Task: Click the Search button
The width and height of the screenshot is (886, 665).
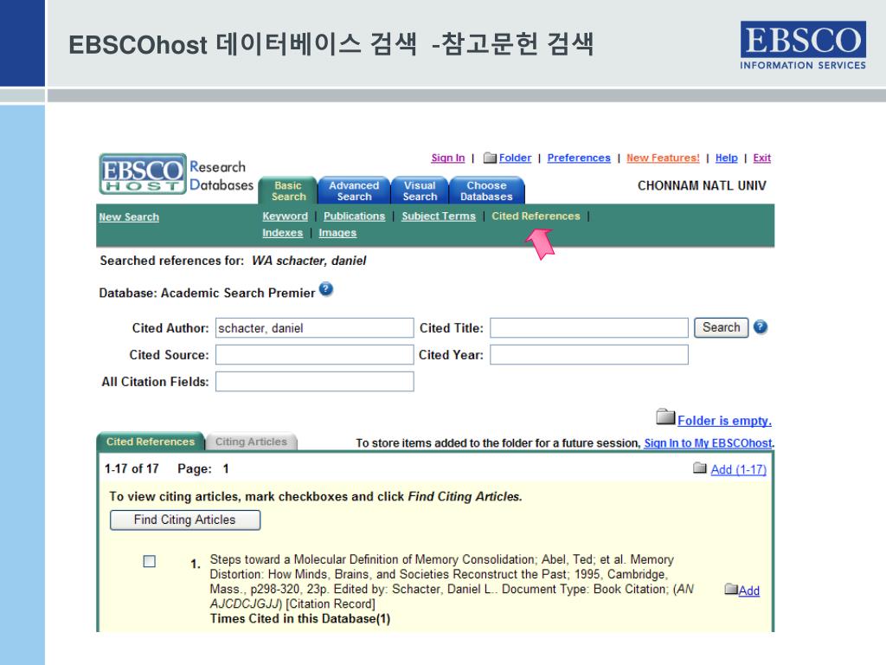Action: pyautogui.click(x=721, y=327)
